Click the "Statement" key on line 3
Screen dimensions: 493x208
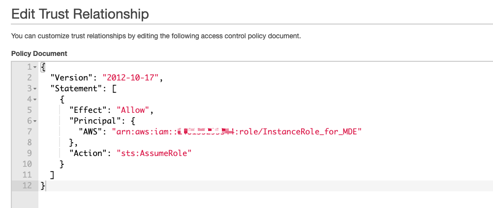(x=75, y=89)
